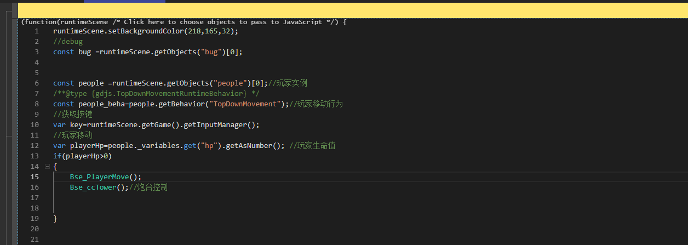Click the yellow event condition bar
Image resolution: width=688 pixels, height=245 pixels.
(x=353, y=10)
